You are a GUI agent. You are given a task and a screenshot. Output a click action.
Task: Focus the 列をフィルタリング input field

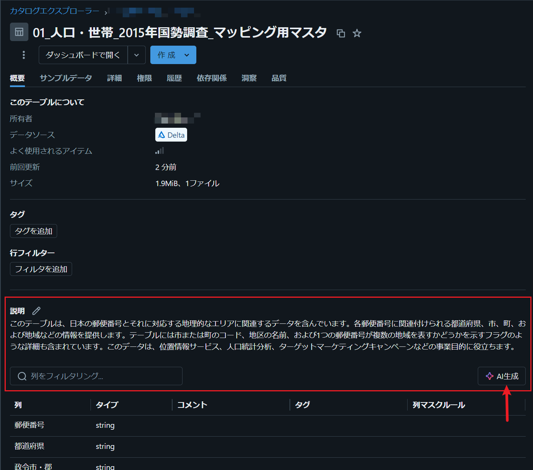coord(96,376)
